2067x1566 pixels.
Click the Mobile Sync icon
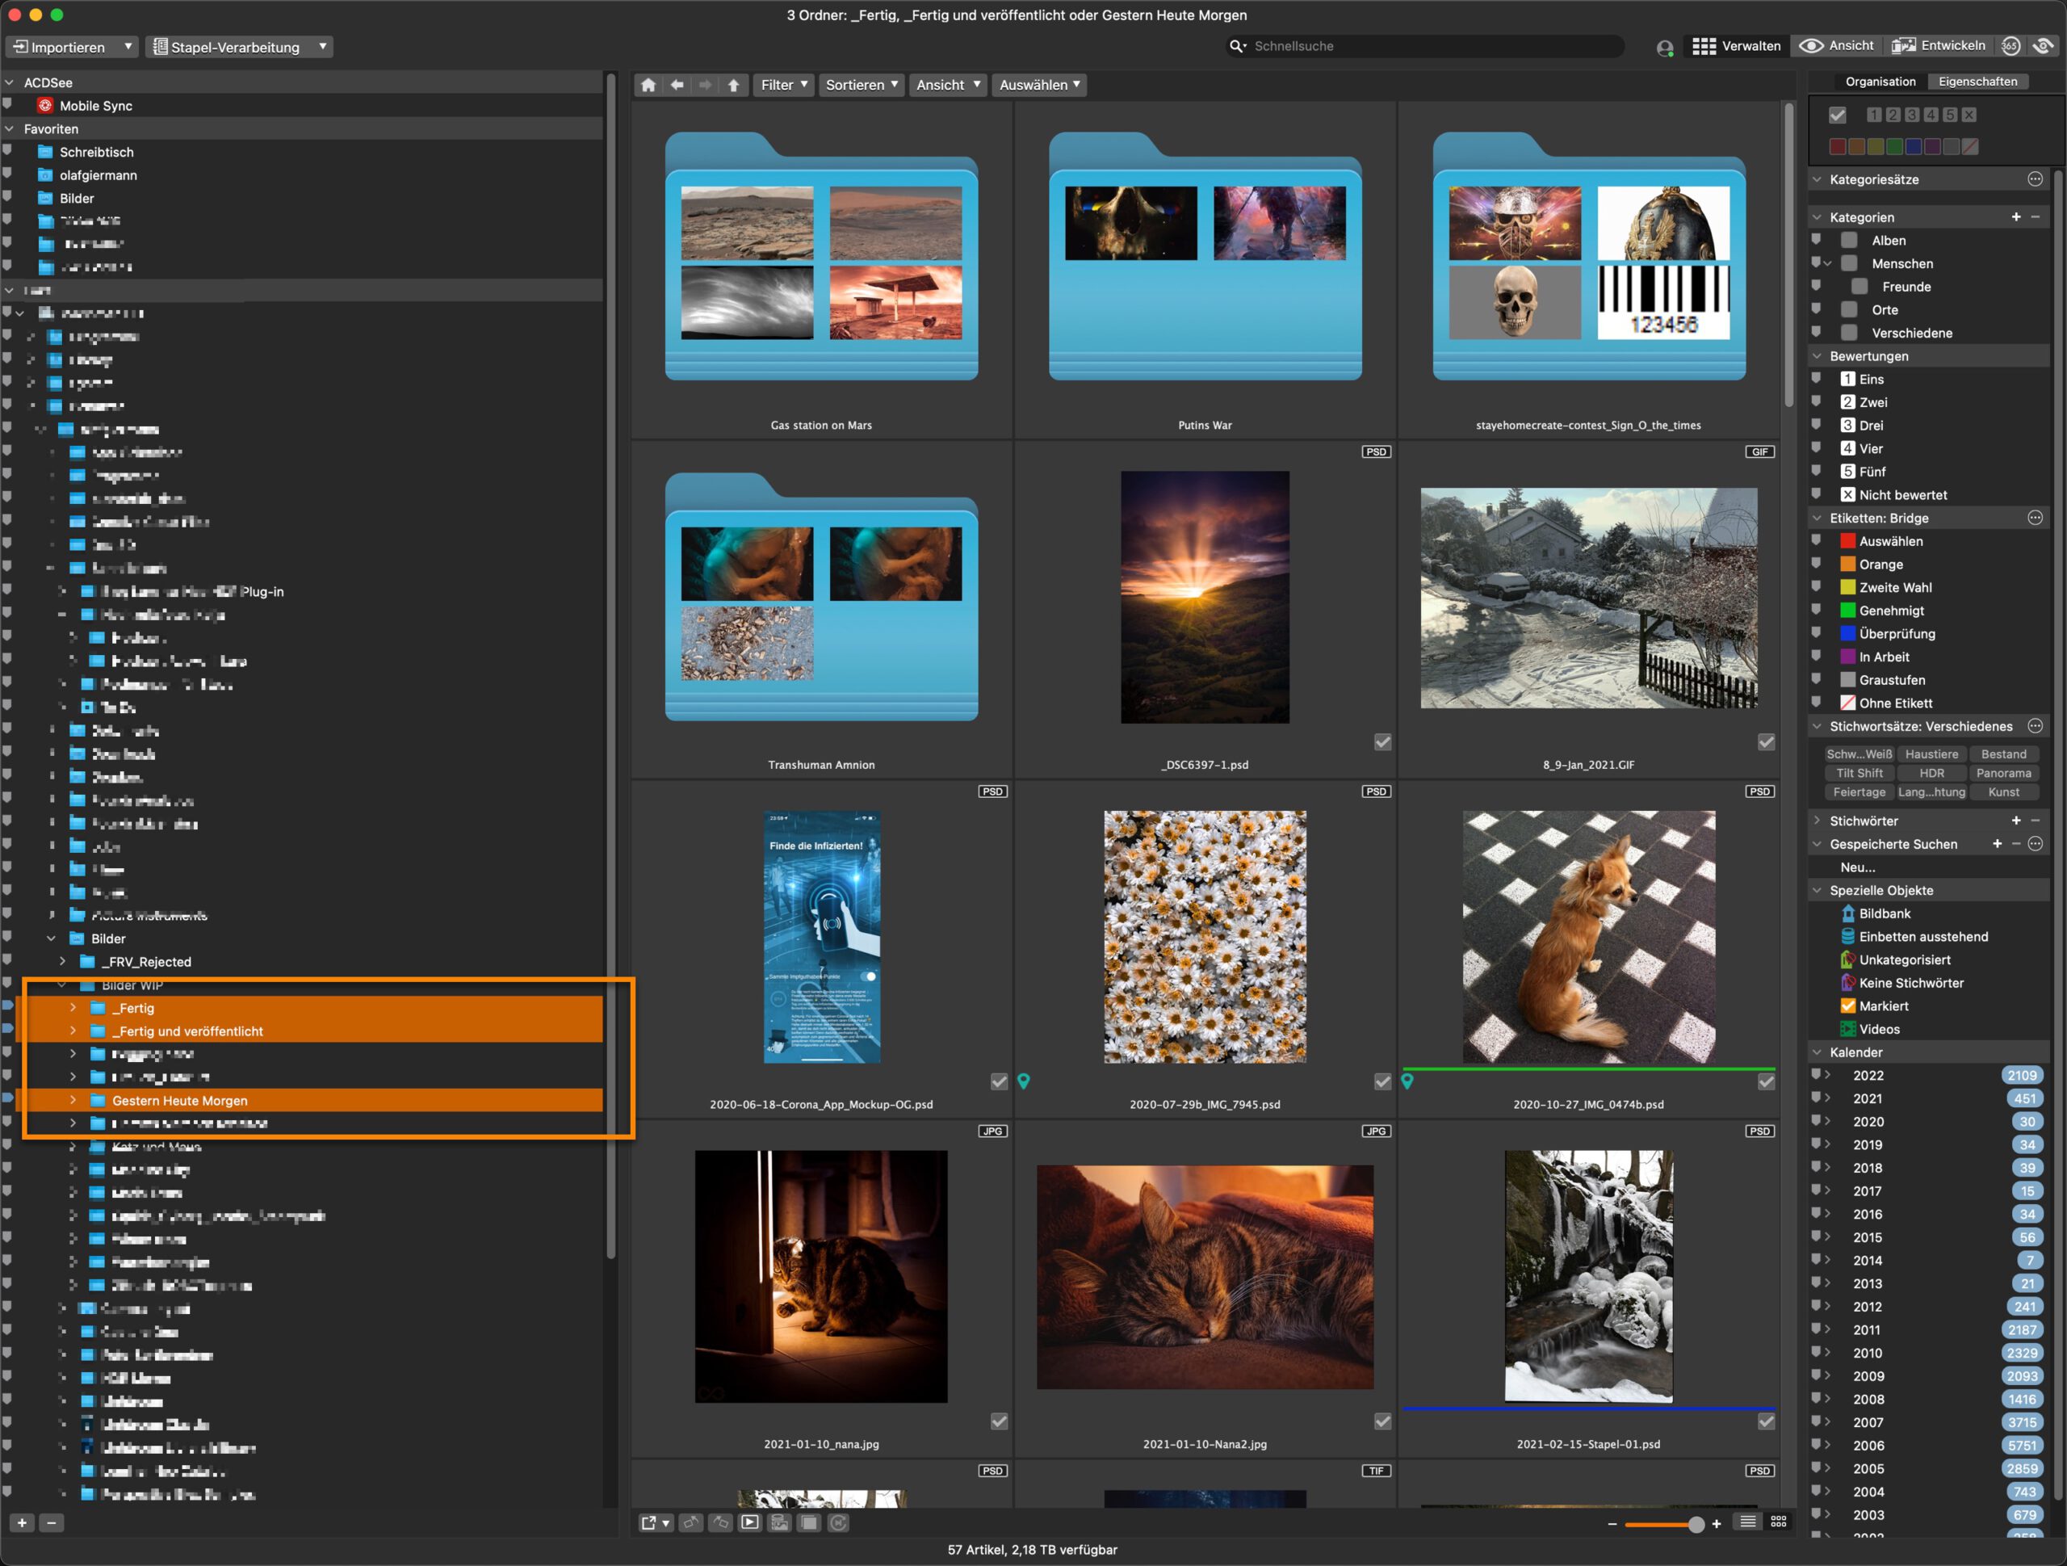click(x=45, y=106)
